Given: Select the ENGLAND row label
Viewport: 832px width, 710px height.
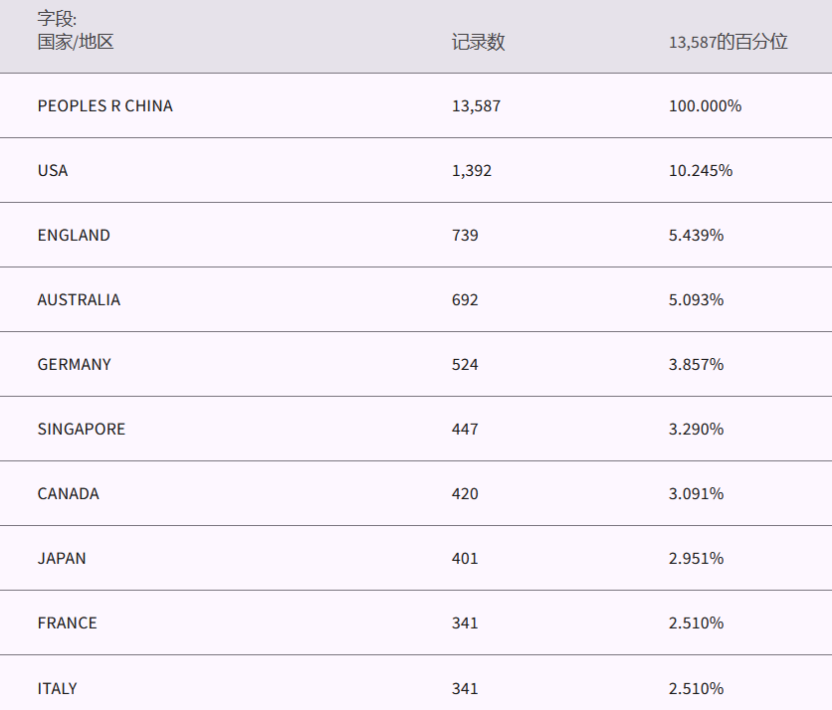Looking at the screenshot, I should point(74,235).
